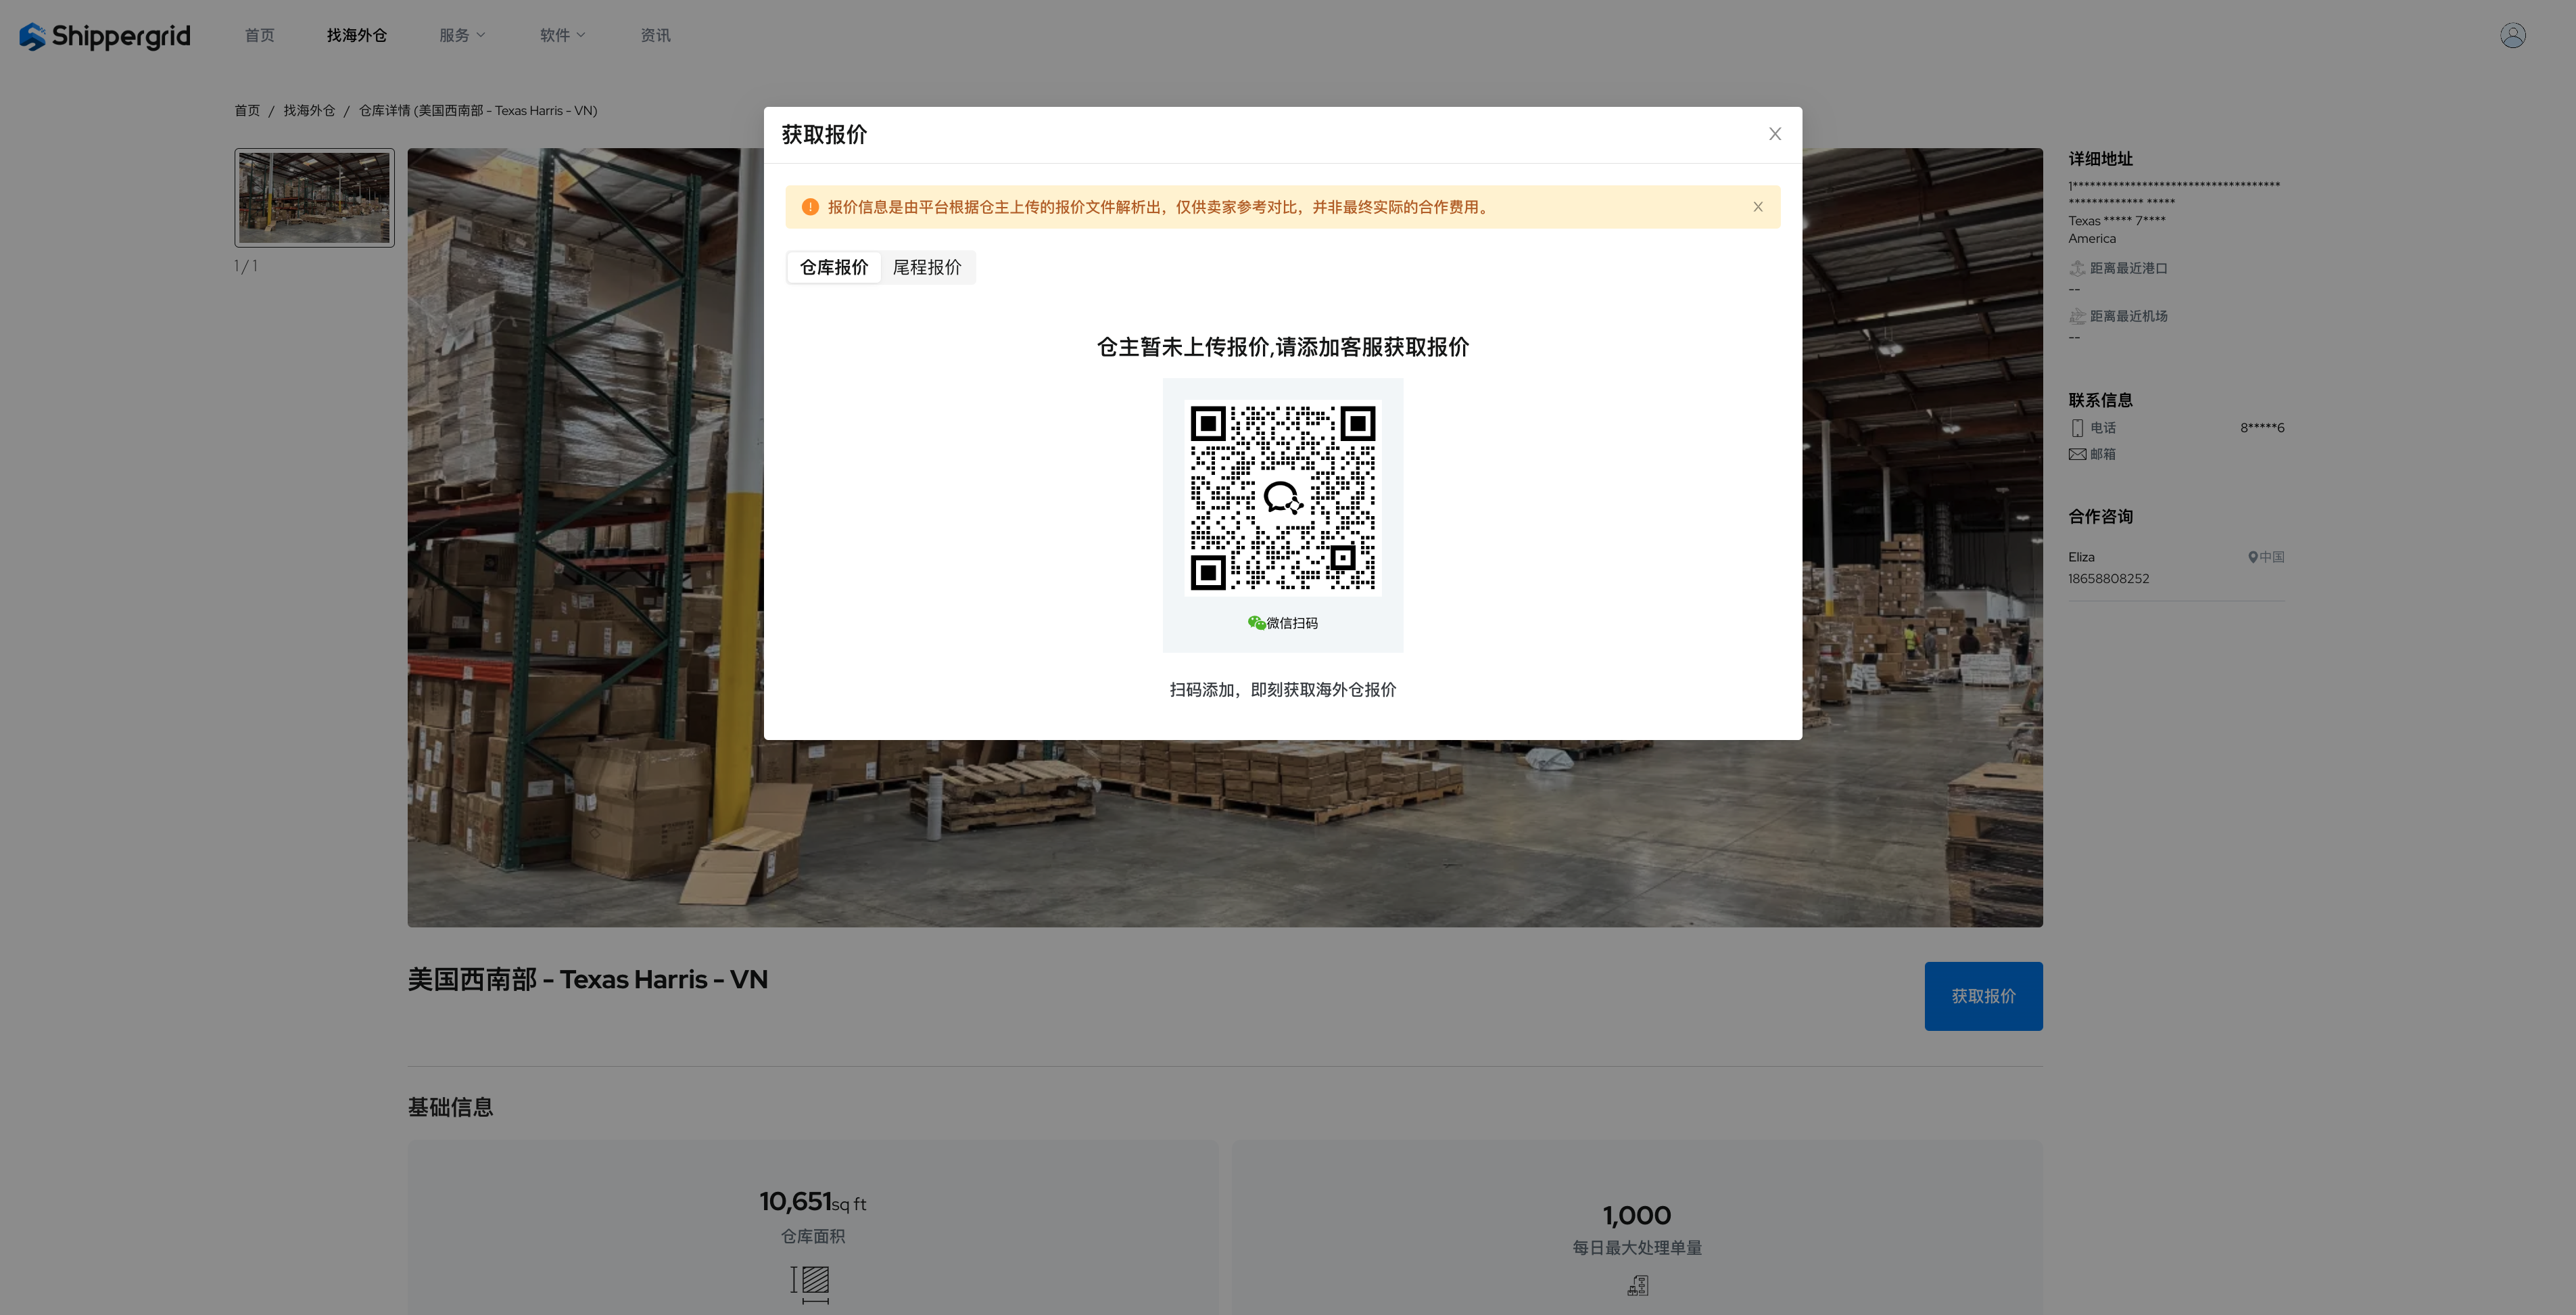Close the 获取报价 dialog with the X
This screenshot has width=2576, height=1315.
(x=1774, y=134)
